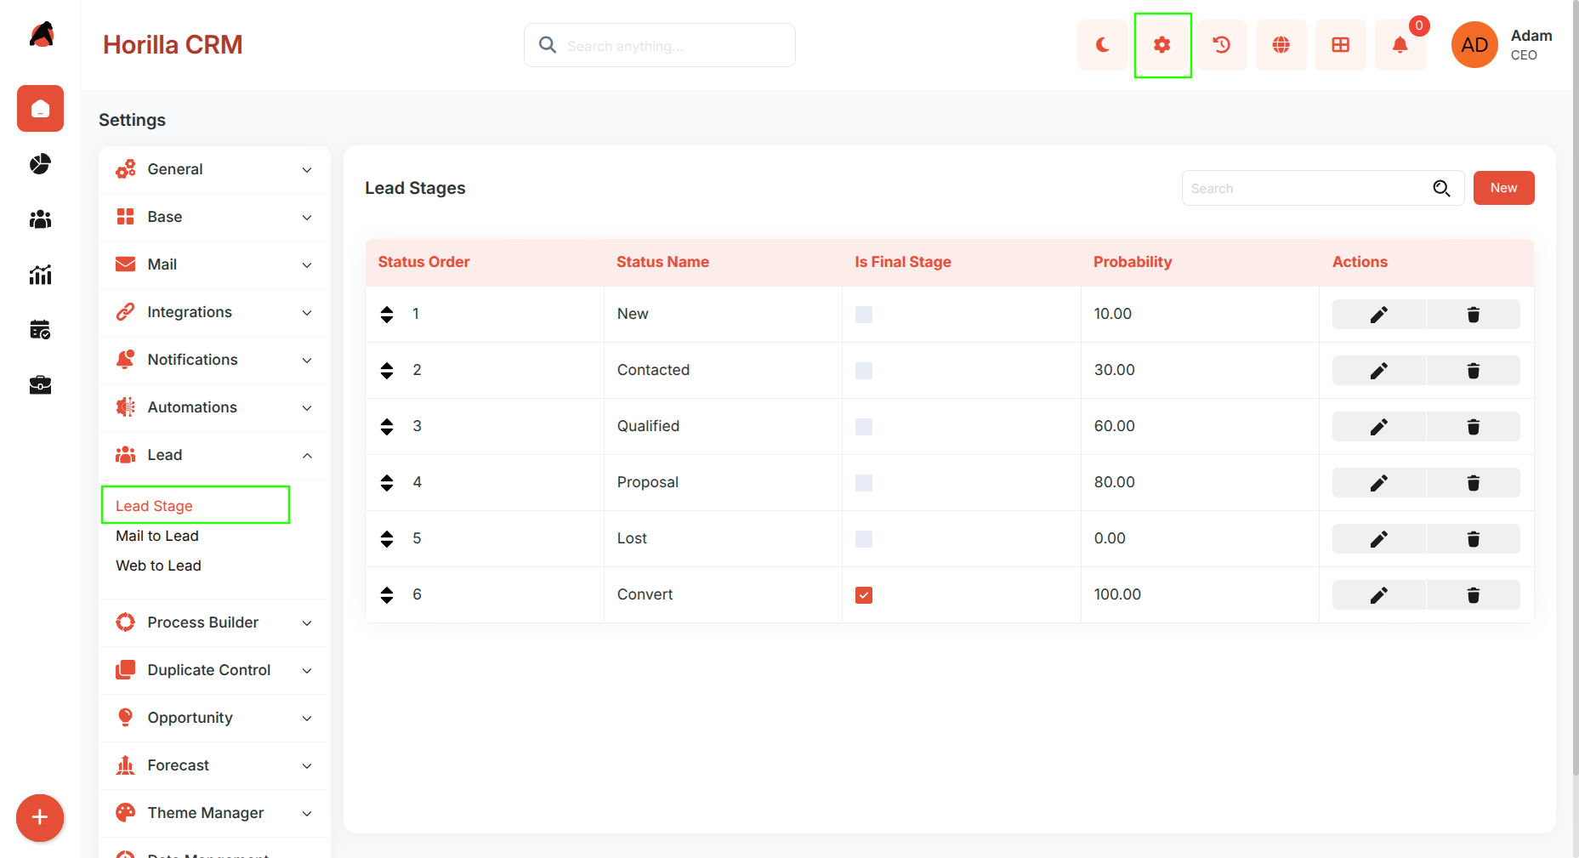
Task: Click reorder handle for Qualified row
Action: click(x=387, y=426)
